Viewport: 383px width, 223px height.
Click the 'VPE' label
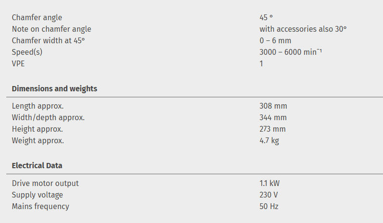18,64
